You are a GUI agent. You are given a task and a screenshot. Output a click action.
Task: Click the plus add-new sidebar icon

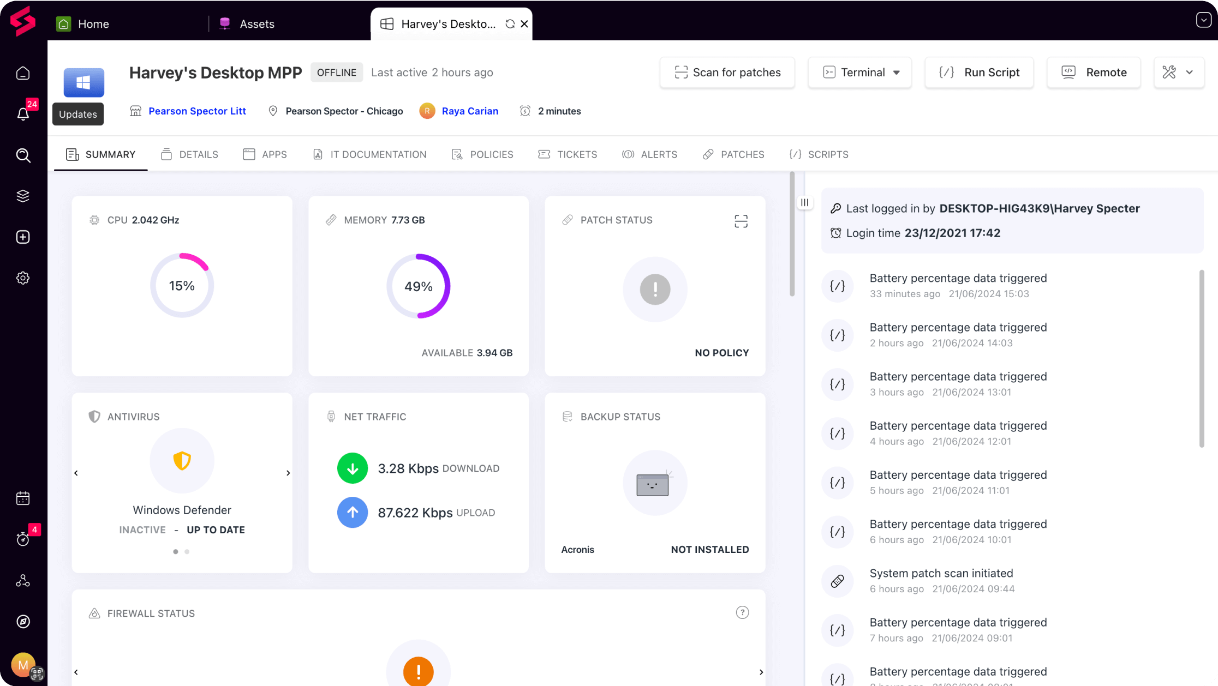(23, 237)
